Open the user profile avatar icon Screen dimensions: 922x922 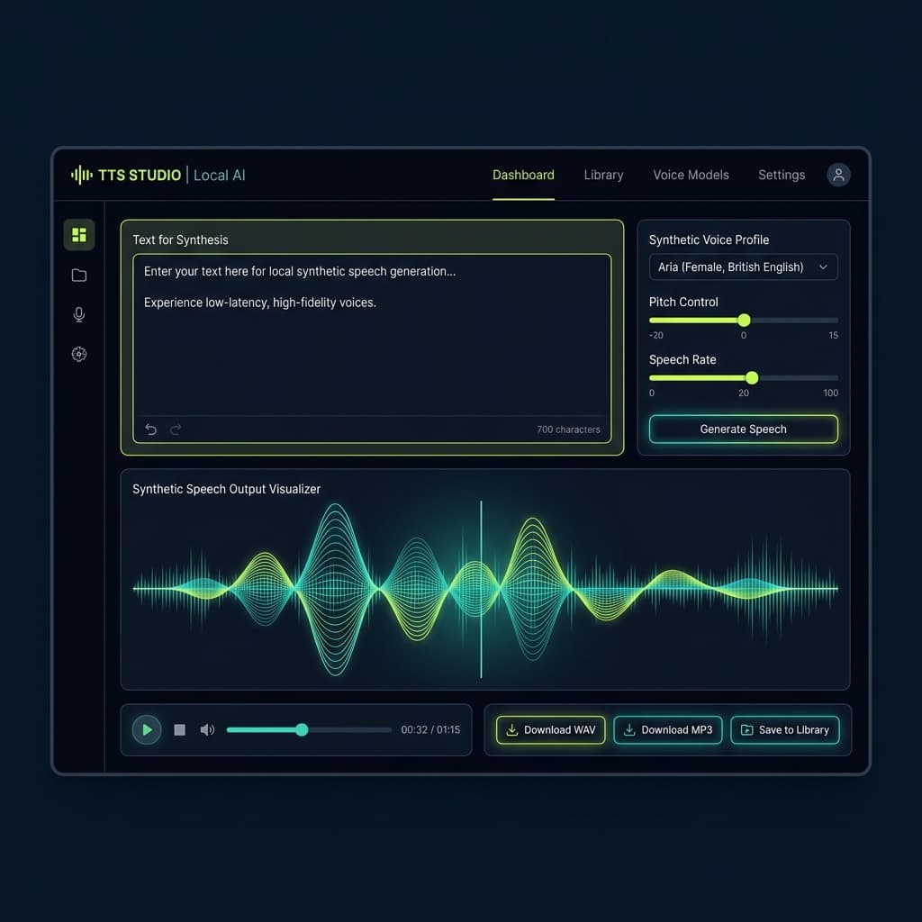(x=838, y=175)
